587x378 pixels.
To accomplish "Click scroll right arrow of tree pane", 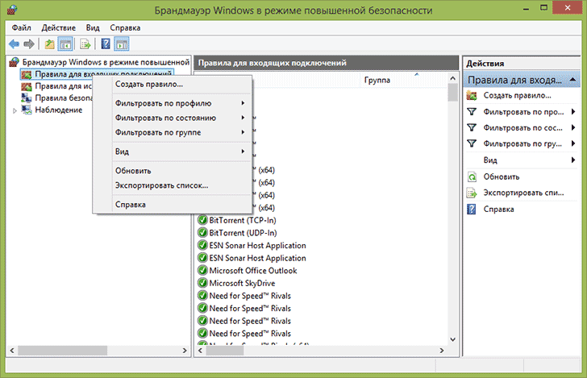I will tap(184, 351).
